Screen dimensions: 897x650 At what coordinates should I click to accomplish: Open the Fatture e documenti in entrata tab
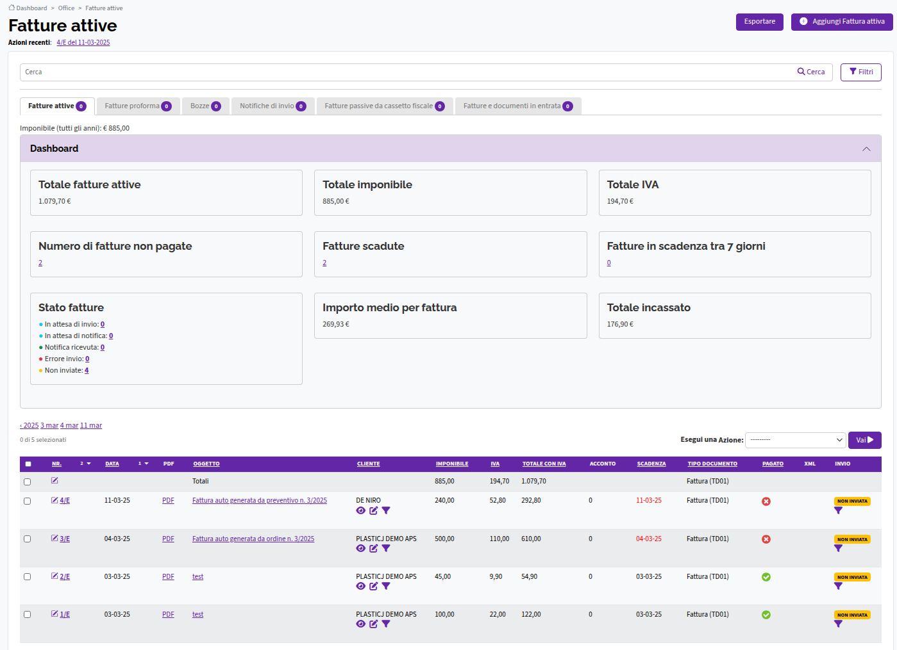(x=518, y=106)
